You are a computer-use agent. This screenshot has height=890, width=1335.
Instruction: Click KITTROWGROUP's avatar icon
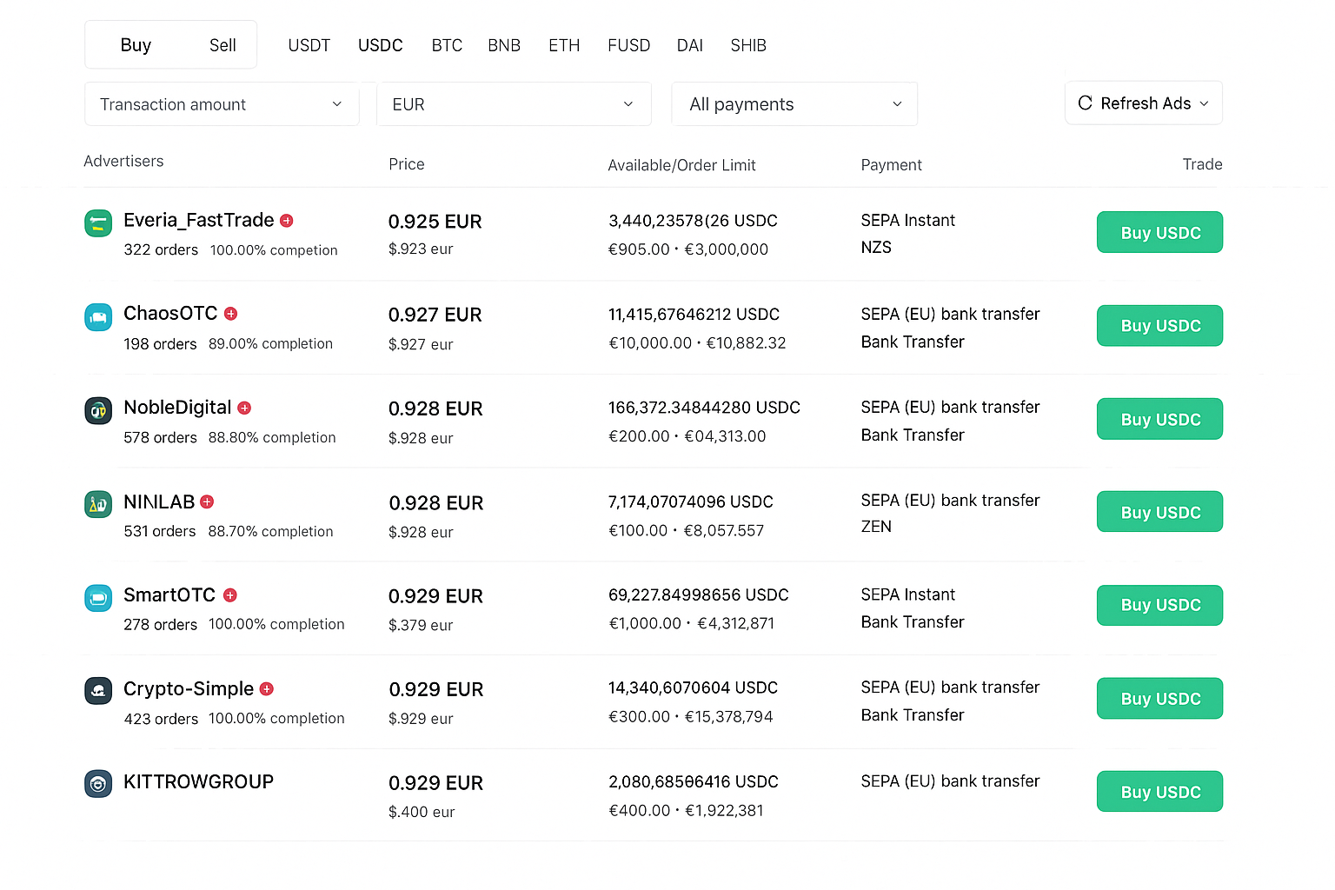pyautogui.click(x=98, y=784)
